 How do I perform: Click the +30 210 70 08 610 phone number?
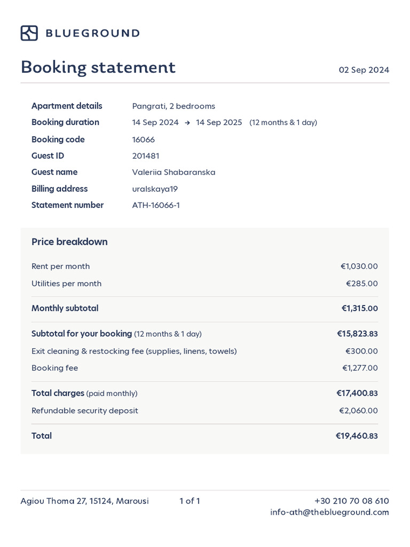point(351,501)
